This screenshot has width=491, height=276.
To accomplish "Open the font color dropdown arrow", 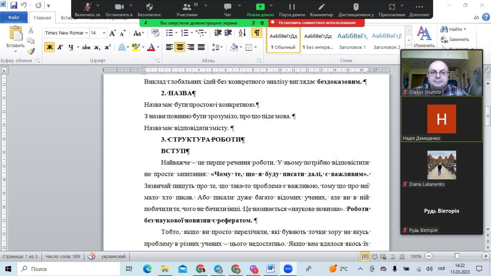I will (x=158, y=47).
